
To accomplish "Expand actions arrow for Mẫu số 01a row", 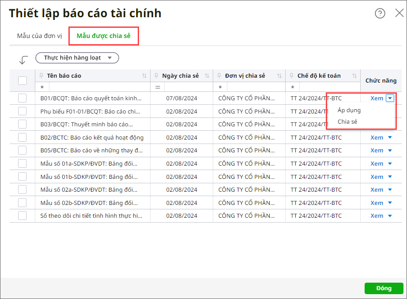I will 390,164.
